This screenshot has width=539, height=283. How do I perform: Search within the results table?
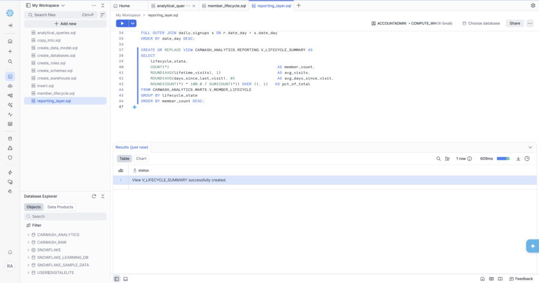[438, 158]
